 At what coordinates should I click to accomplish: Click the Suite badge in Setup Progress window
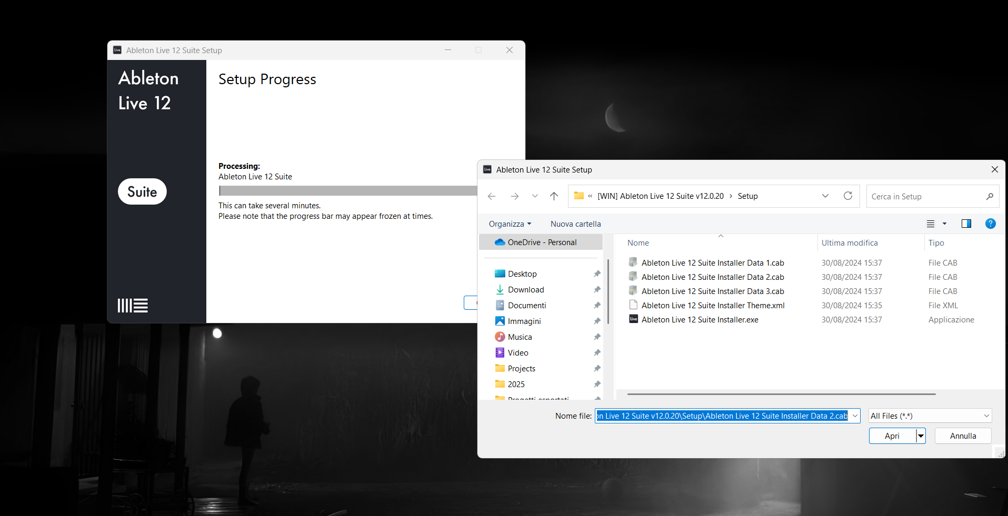pyautogui.click(x=142, y=191)
